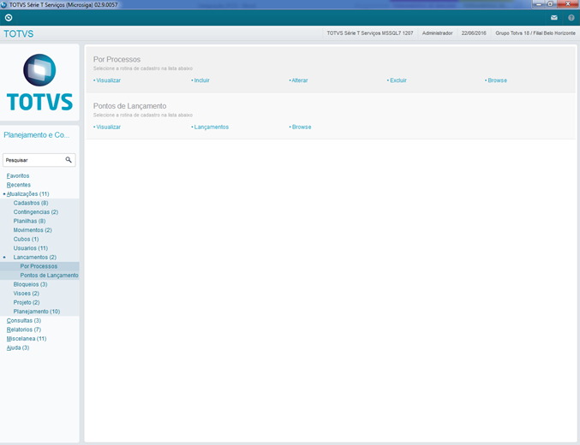The image size is (580, 445).
Task: Click the magnifier search icon
Action: (x=69, y=160)
